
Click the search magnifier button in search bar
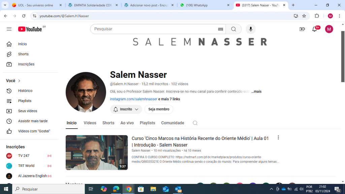pos(233,29)
